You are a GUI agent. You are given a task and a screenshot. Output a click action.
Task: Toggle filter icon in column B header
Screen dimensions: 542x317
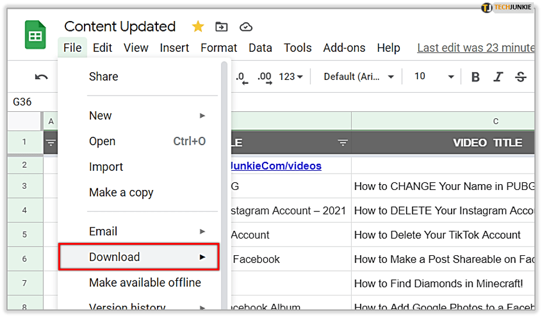(x=342, y=143)
